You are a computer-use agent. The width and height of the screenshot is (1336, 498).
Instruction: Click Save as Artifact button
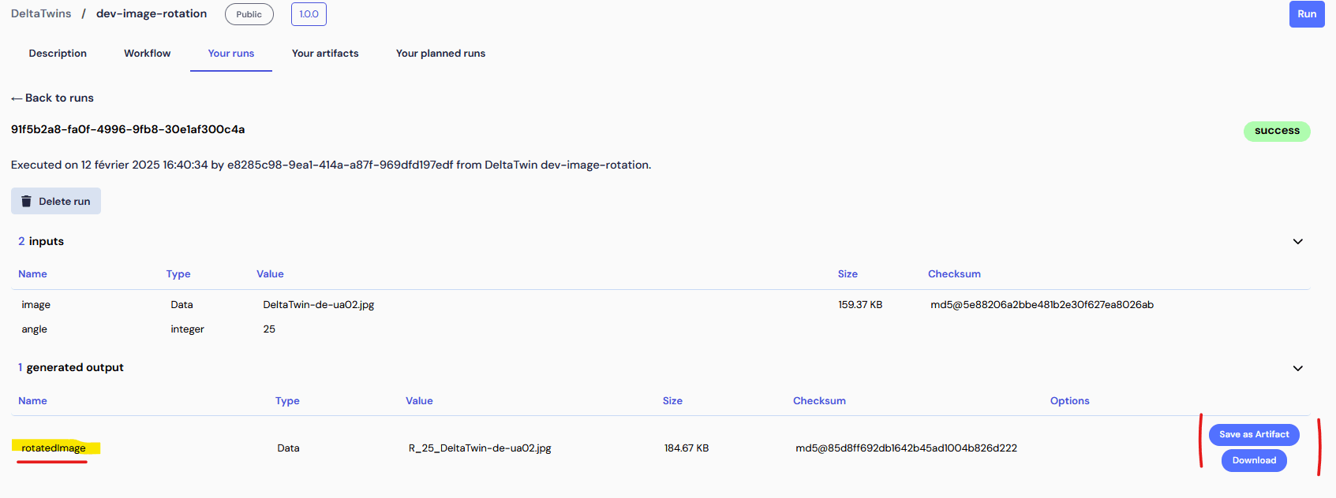click(x=1253, y=434)
